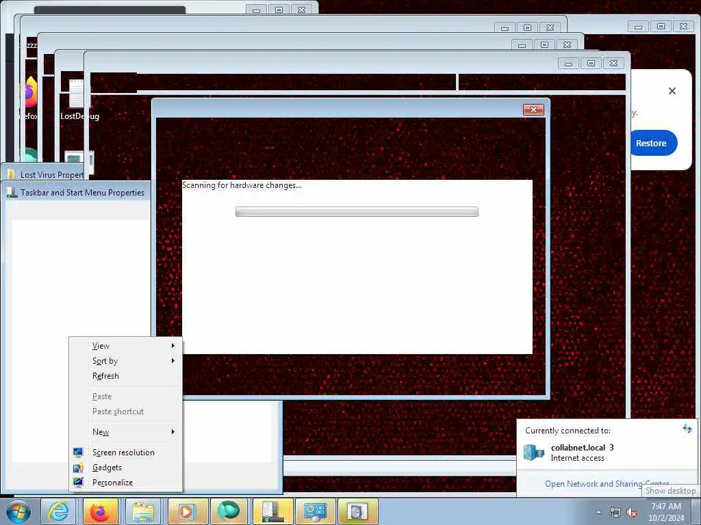Click the 10/2/2024 date in tray

tap(665, 518)
